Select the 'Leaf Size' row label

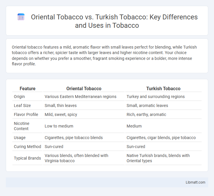(x=22, y=106)
